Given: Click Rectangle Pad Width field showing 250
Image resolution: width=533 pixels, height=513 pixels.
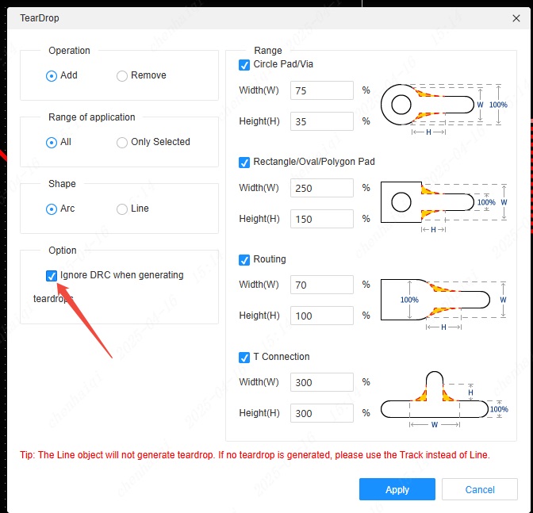Looking at the screenshot, I should pyautogui.click(x=321, y=188).
